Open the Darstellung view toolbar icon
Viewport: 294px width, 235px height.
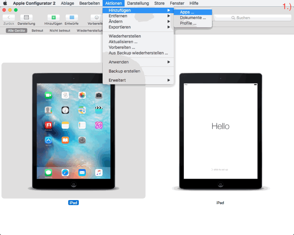click(x=26, y=17)
